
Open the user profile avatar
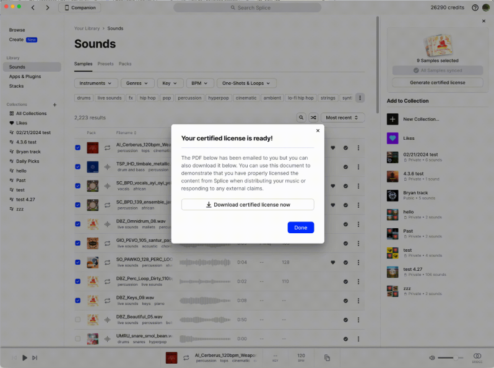[486, 7]
